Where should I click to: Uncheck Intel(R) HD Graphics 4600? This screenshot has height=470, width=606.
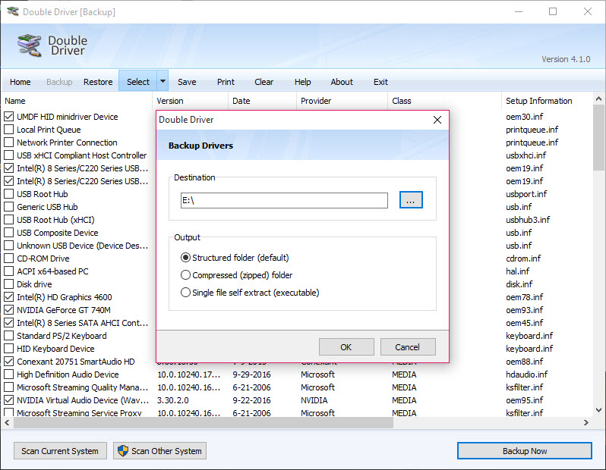point(8,297)
